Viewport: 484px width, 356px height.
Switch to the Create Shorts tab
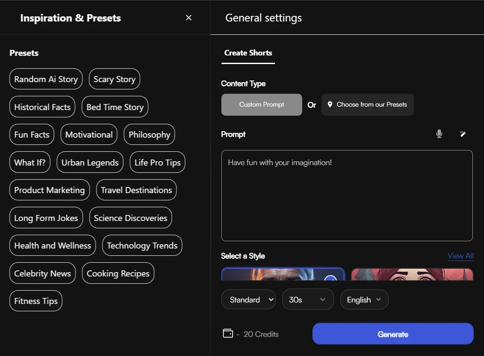(x=248, y=53)
